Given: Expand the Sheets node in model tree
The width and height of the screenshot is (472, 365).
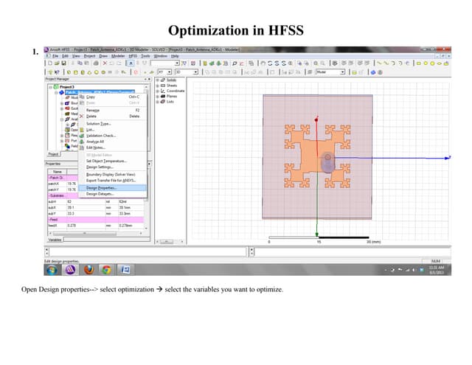Looking at the screenshot, I should pyautogui.click(x=157, y=85).
